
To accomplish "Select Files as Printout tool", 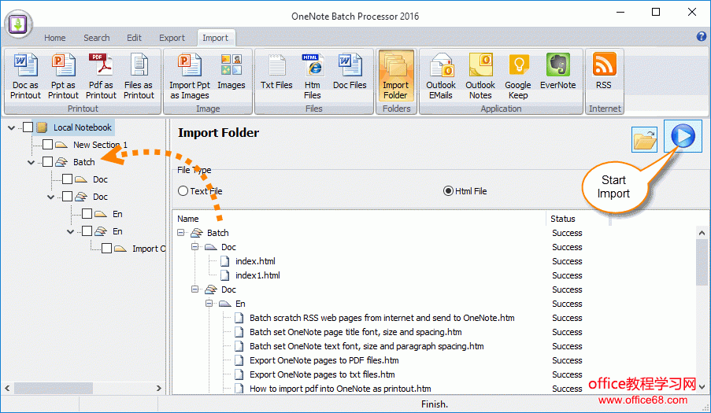I will [139, 76].
